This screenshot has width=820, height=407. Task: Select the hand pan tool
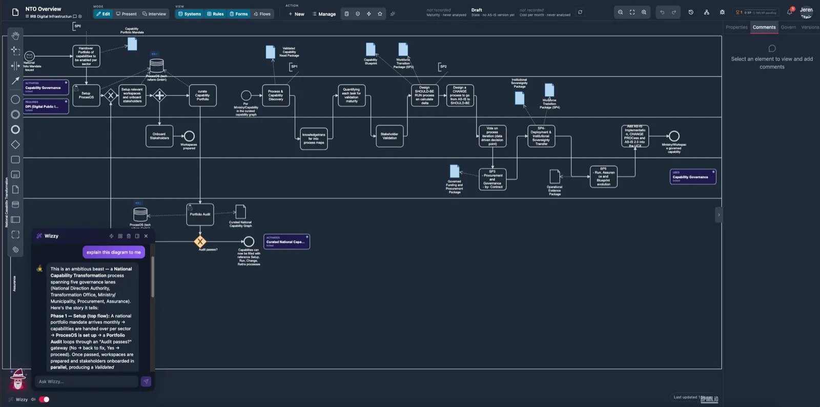pyautogui.click(x=15, y=36)
